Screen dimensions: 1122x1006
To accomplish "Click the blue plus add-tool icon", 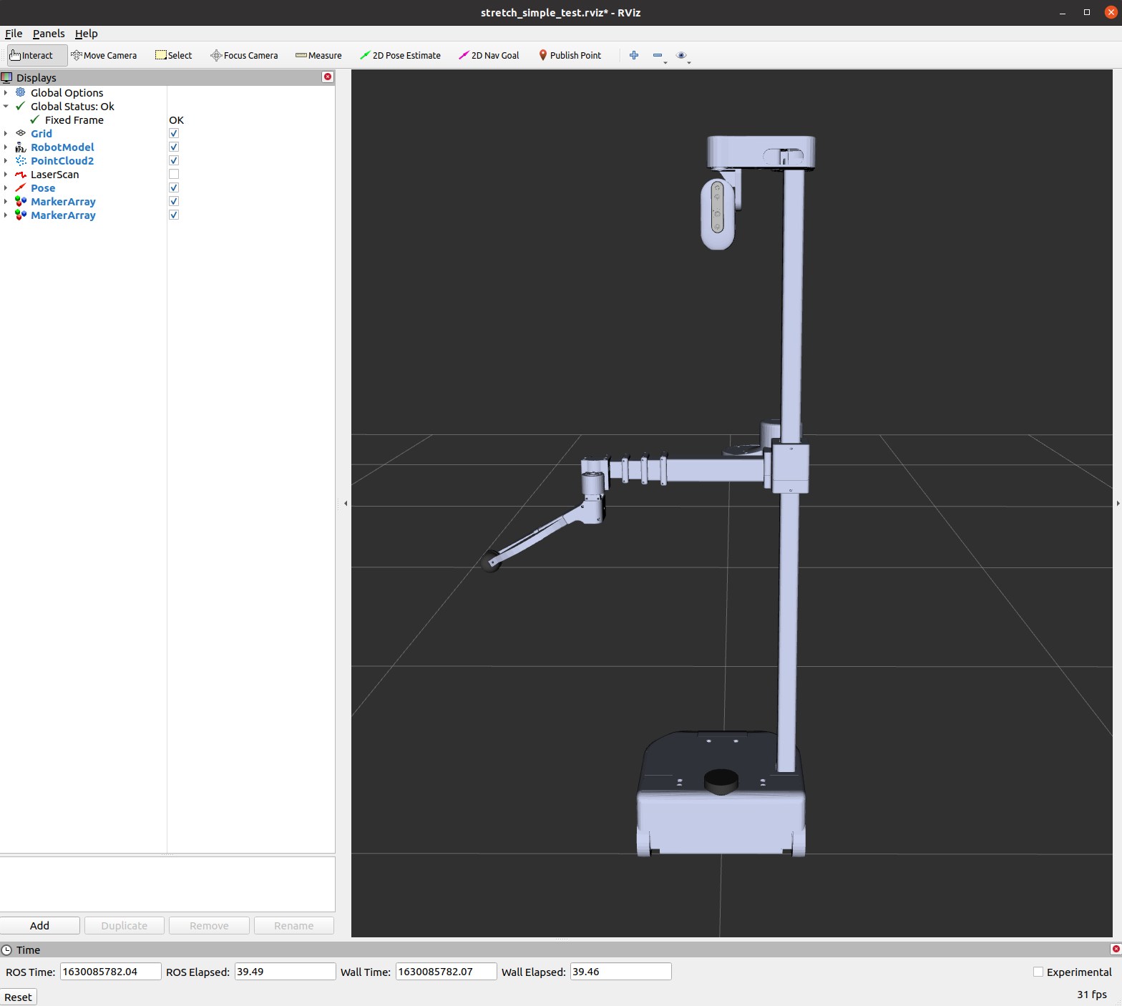I will point(634,56).
